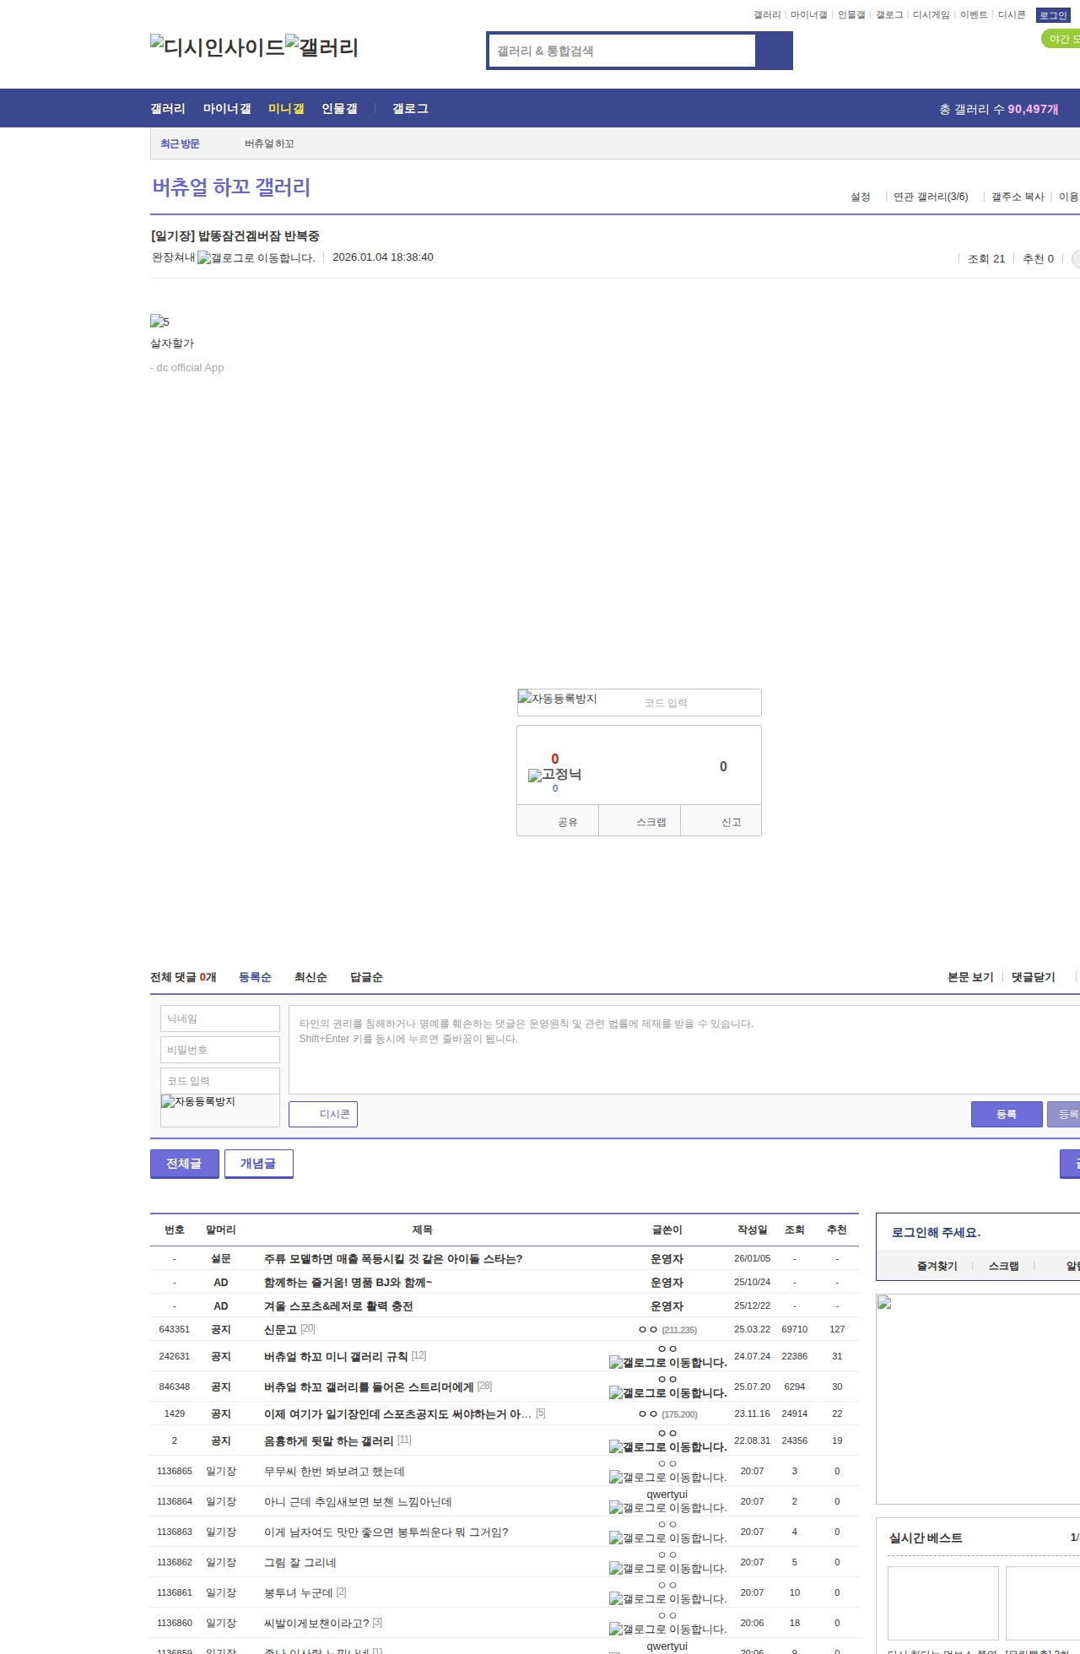Open the 미니갤 menu in the blue navigation bar
The height and width of the screenshot is (1654, 1080).
286,109
